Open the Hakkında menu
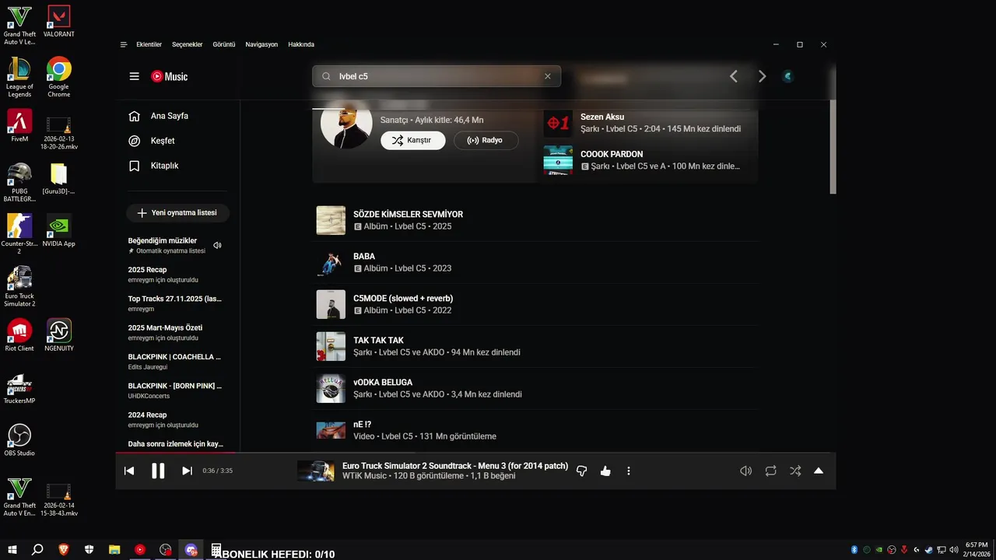 click(301, 44)
